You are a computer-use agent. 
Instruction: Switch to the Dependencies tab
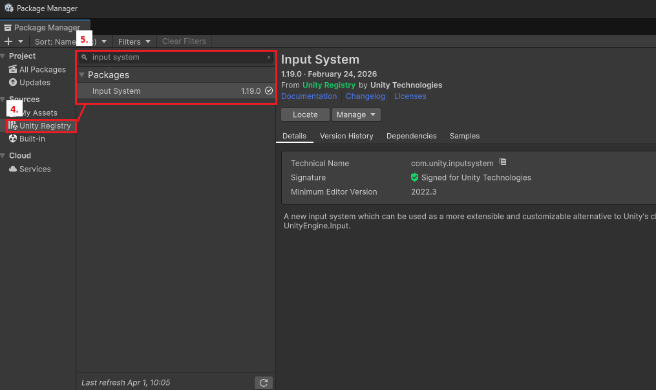(411, 136)
